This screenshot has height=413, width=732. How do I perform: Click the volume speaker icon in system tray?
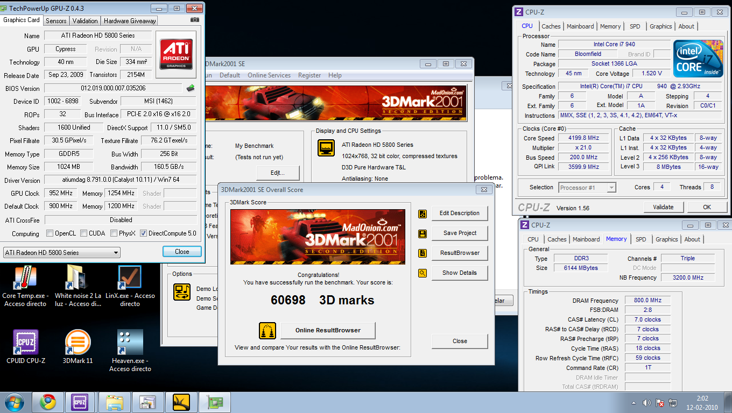pyautogui.click(x=647, y=403)
